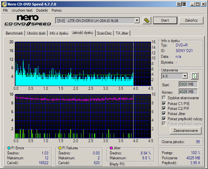Click the Zakończ button
The width and height of the screenshot is (208, 169).
pyautogui.click(x=191, y=20)
